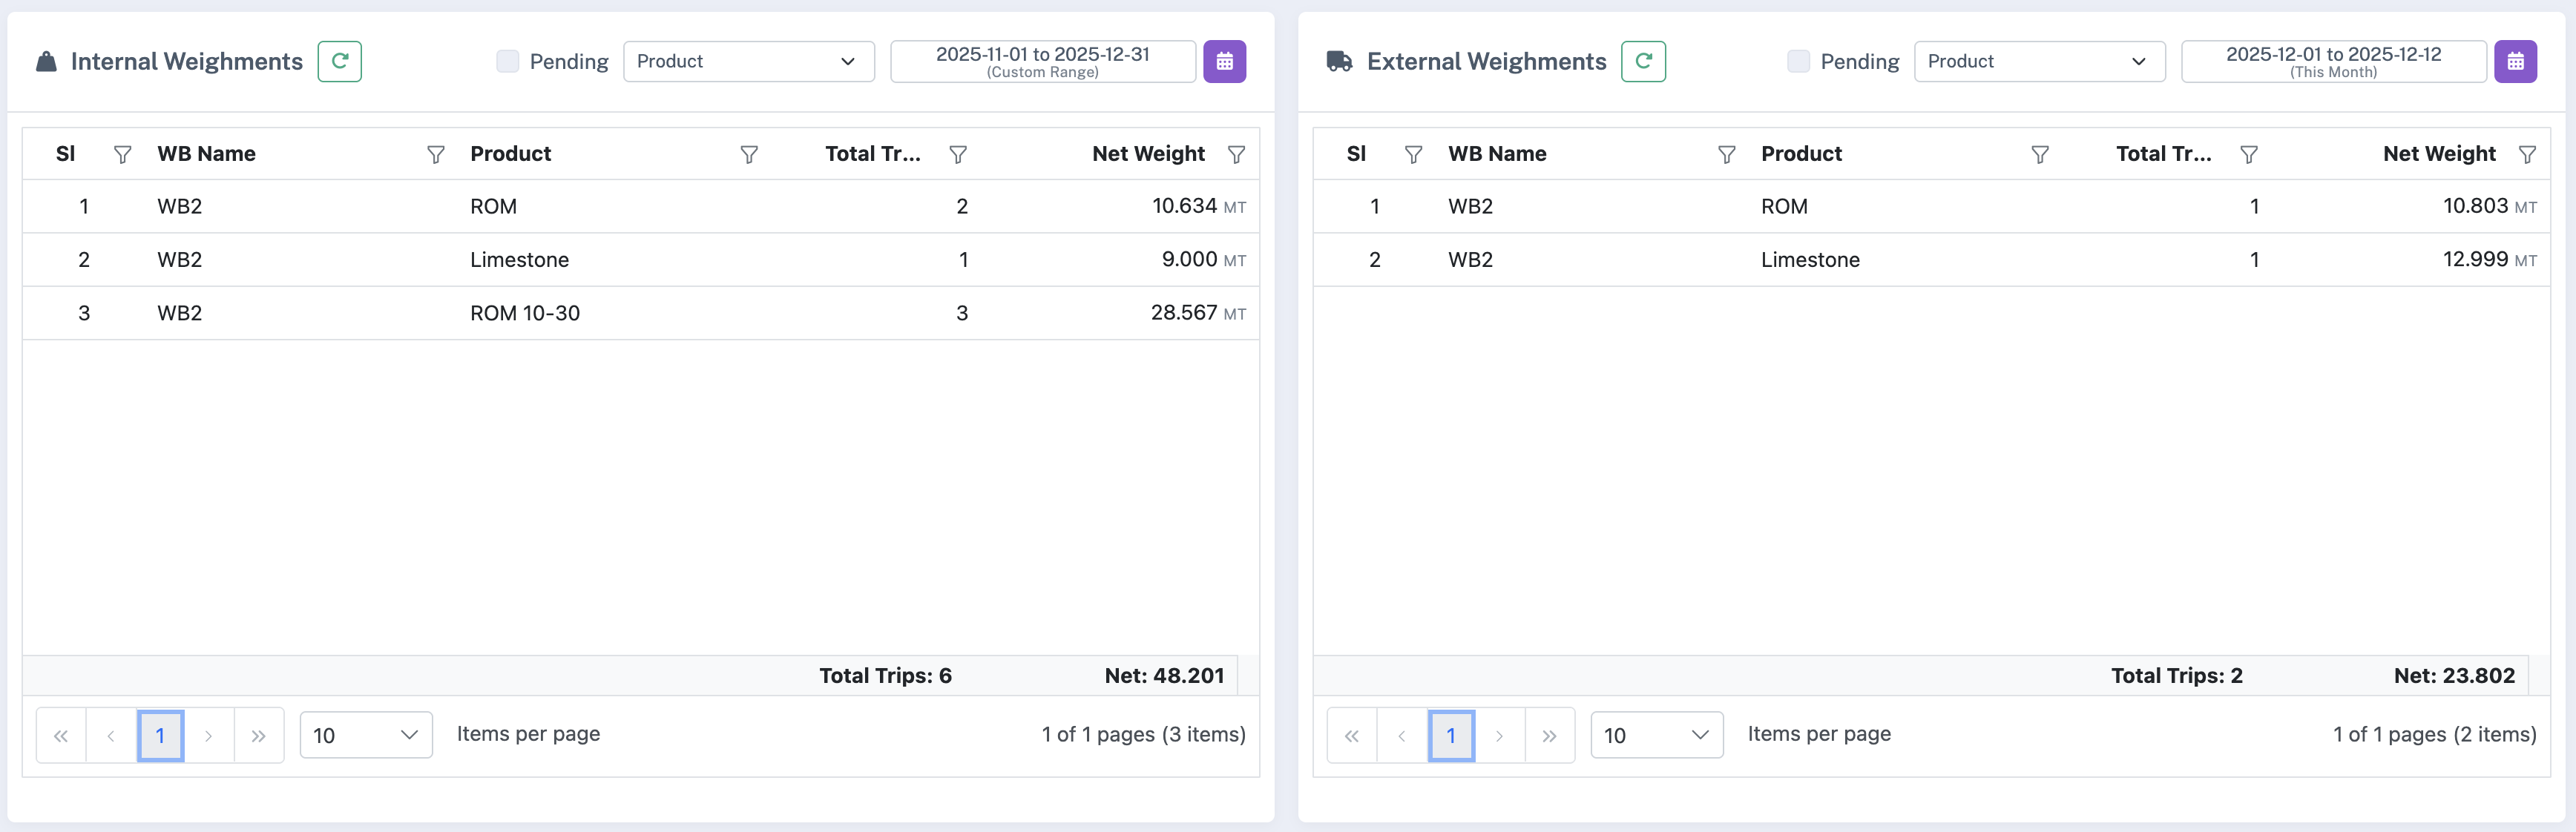Click the This Month date range button
The height and width of the screenshot is (832, 2576).
pos(2331,61)
